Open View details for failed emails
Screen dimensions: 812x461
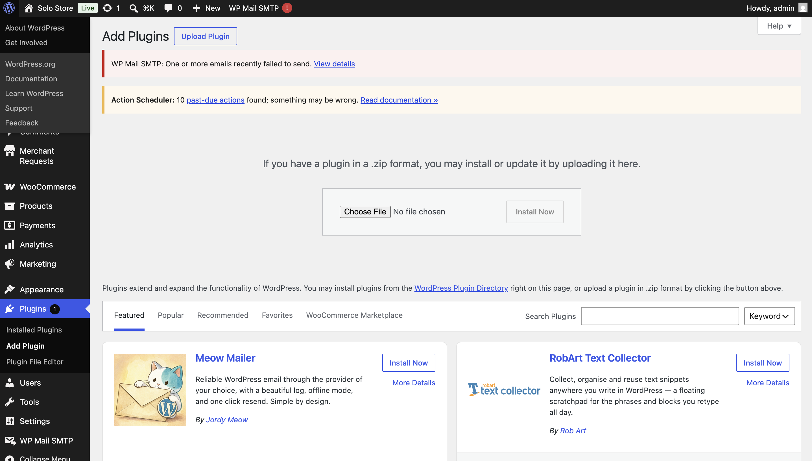[x=334, y=64]
